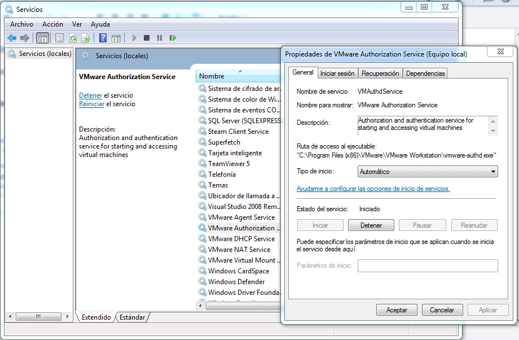Toggle the console tree show/hide toolbar icon
Image resolution: width=519 pixels, height=340 pixels.
43,38
